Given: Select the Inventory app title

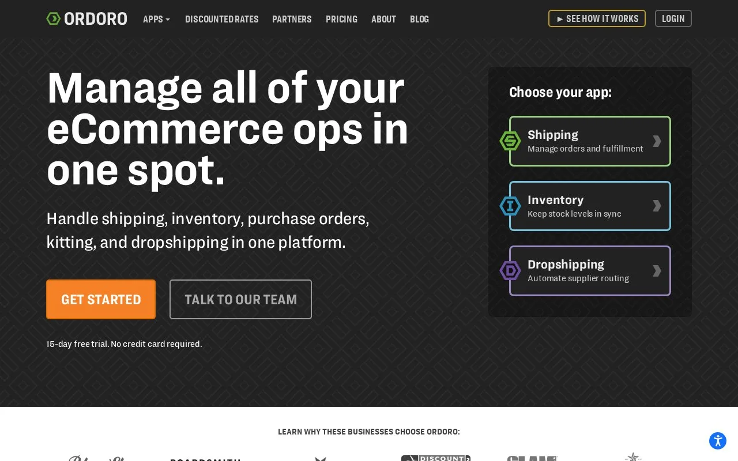Looking at the screenshot, I should [556, 199].
